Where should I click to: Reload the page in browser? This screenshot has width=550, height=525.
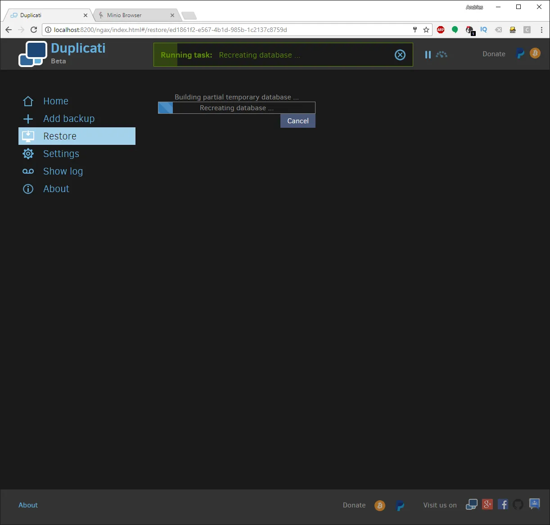34,30
